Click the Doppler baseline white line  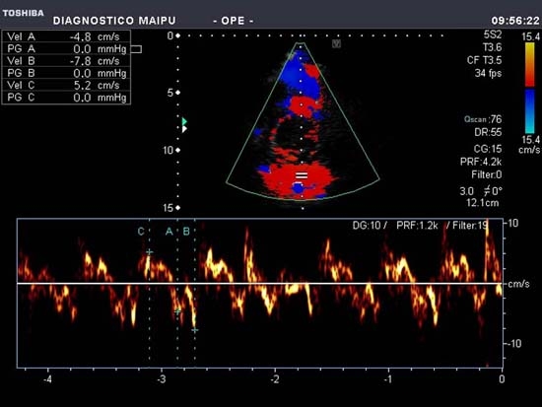(x=259, y=284)
